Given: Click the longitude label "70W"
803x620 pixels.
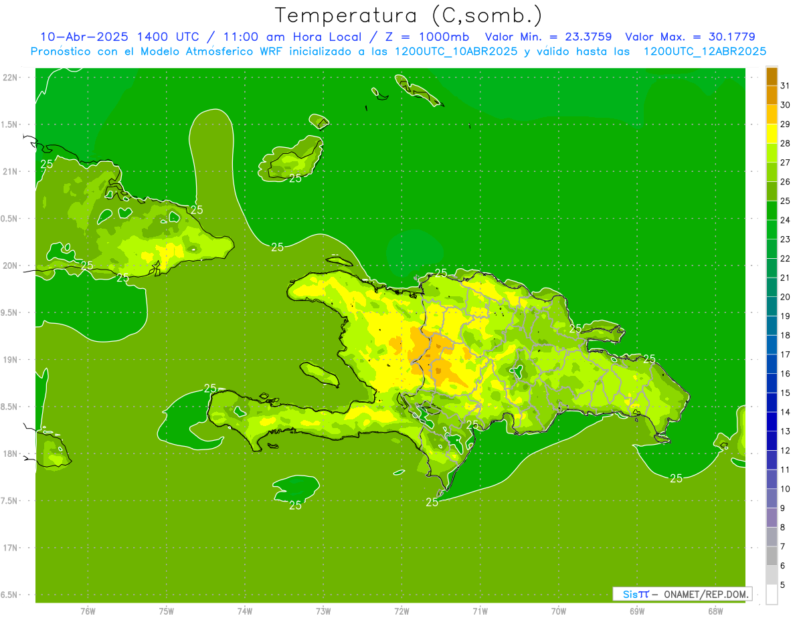Looking at the screenshot, I should 559,611.
